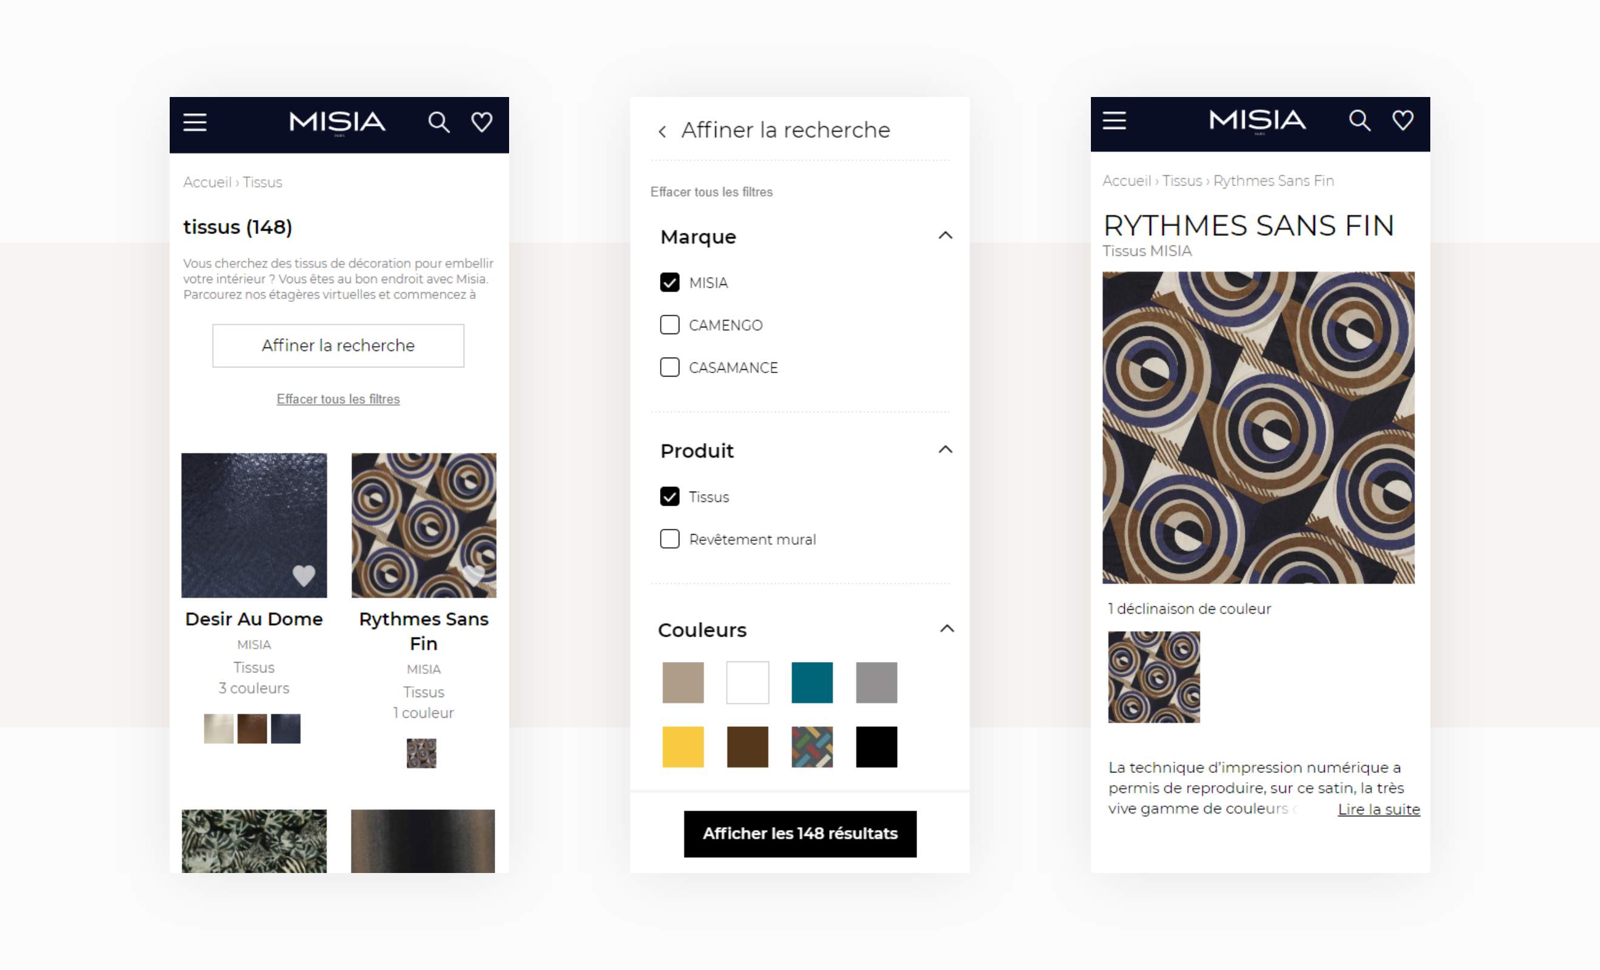Uncheck the MISIA brand checkbox
The height and width of the screenshot is (970, 1600).
point(670,283)
